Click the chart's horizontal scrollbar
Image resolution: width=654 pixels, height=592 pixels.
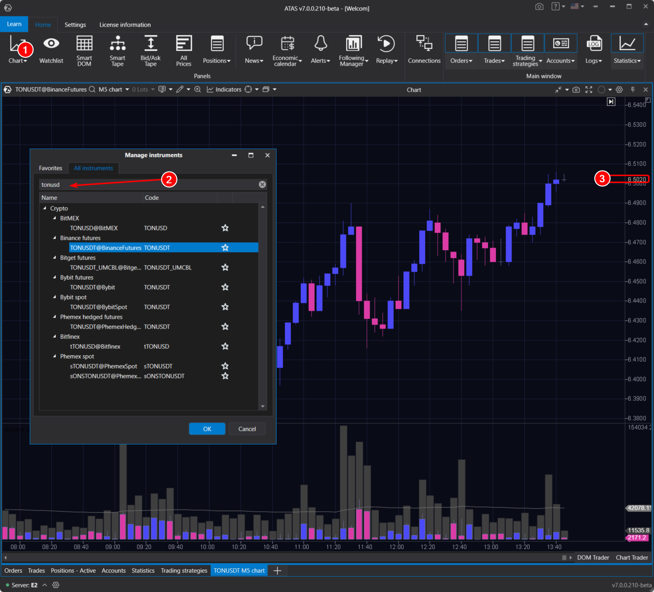tap(282, 557)
